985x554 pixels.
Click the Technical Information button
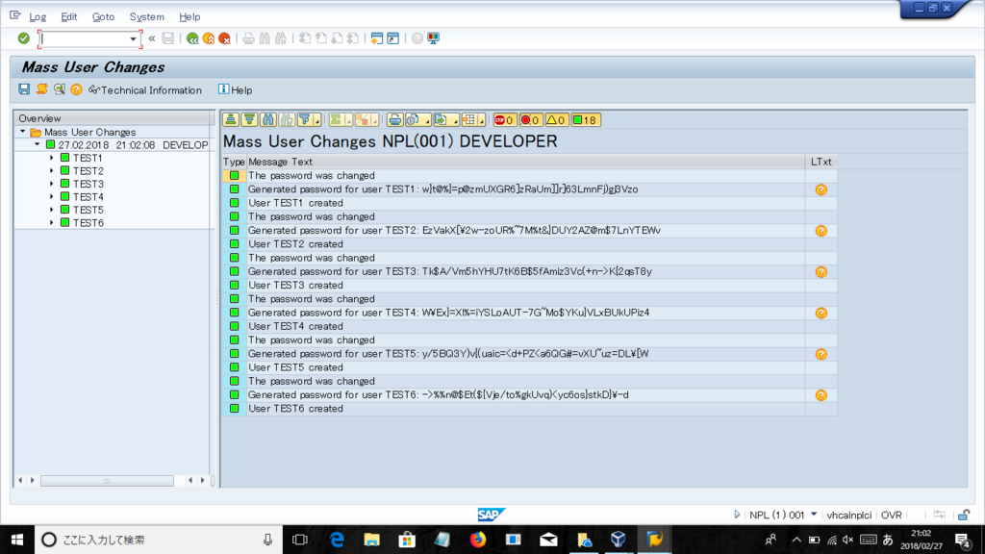coord(145,89)
